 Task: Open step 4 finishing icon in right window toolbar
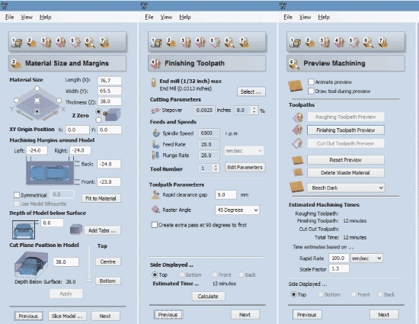pyautogui.click(x=339, y=43)
